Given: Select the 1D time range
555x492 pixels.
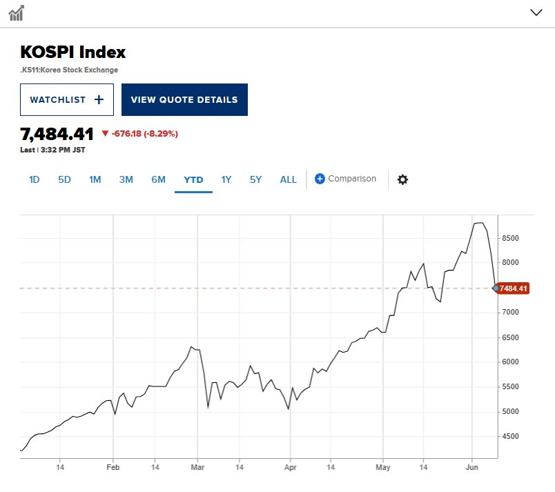Looking at the screenshot, I should [x=35, y=179].
